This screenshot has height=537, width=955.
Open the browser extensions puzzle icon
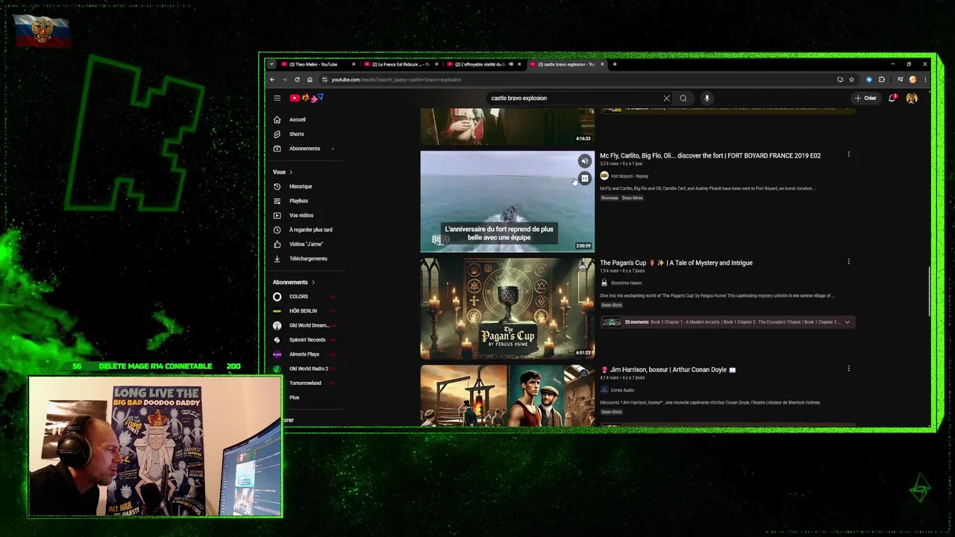coord(882,80)
